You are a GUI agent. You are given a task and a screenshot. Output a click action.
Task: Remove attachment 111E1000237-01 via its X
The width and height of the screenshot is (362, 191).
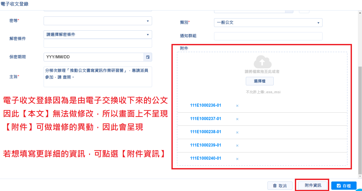point(237,119)
